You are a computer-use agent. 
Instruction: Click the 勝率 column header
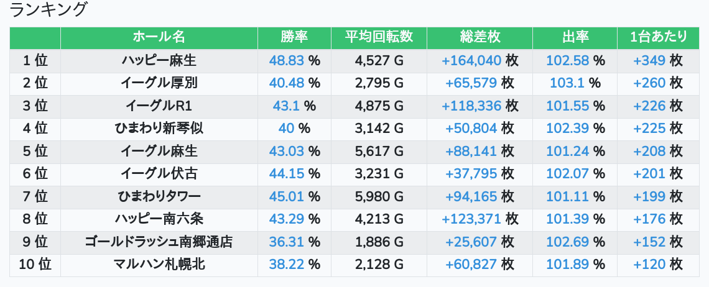coord(294,37)
